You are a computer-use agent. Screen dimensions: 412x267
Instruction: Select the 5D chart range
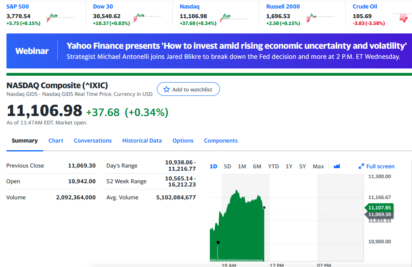[227, 166]
